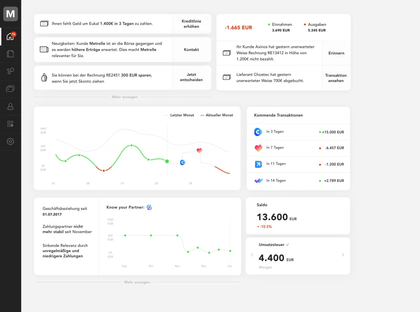Image resolution: width=420 pixels, height=312 pixels.
Task: Open the cards wallet icon in sidebar
Action: coord(10,89)
